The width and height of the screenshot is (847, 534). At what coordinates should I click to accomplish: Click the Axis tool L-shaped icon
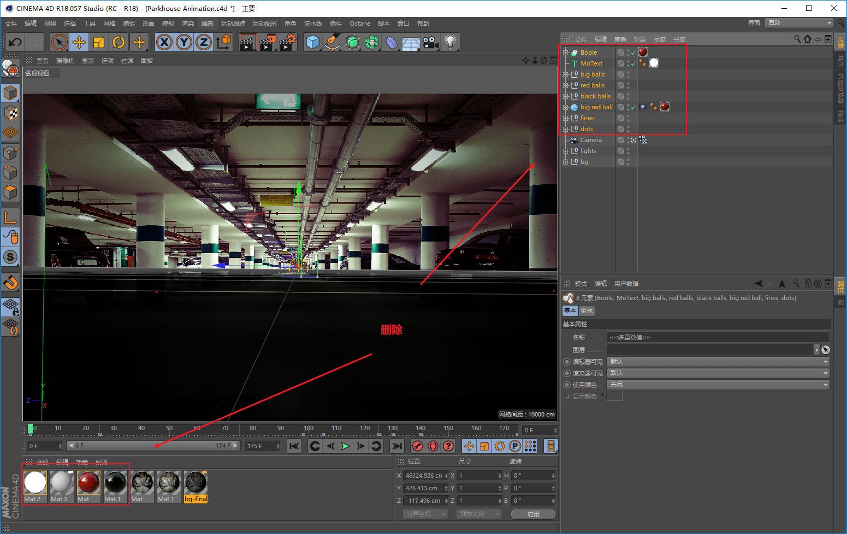coord(10,217)
